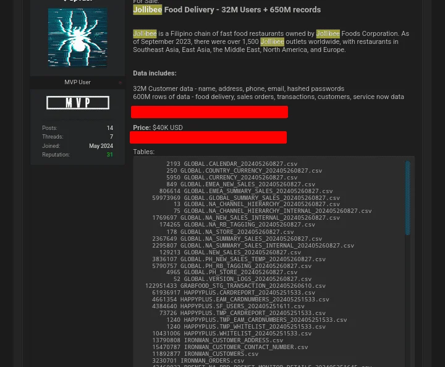Screen dimensions: 445x367
Task: Click the GLOBAL.NA_RB_TAGGING row
Action: (237, 225)
